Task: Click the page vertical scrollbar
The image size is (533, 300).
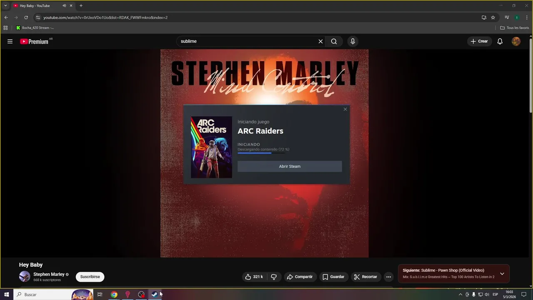Action: (x=531, y=75)
